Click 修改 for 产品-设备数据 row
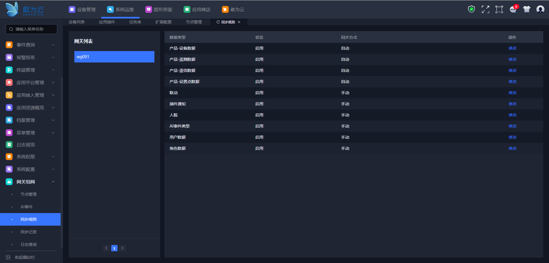 click(512, 48)
